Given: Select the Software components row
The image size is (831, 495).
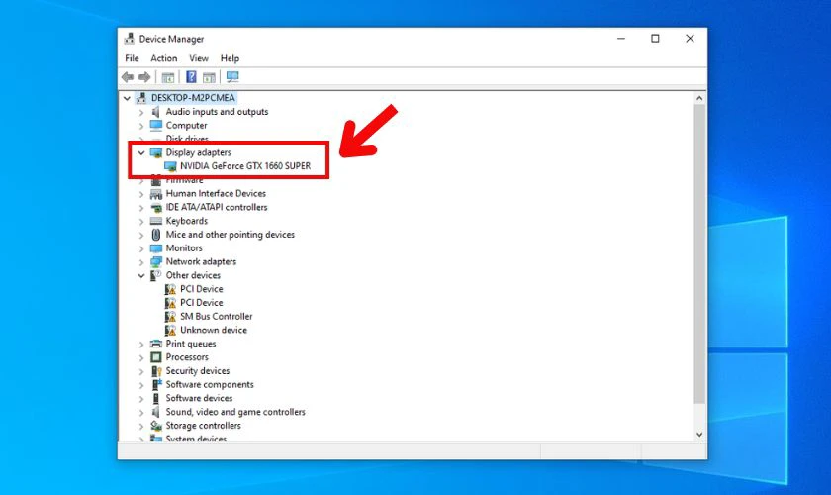Looking at the screenshot, I should coord(210,385).
